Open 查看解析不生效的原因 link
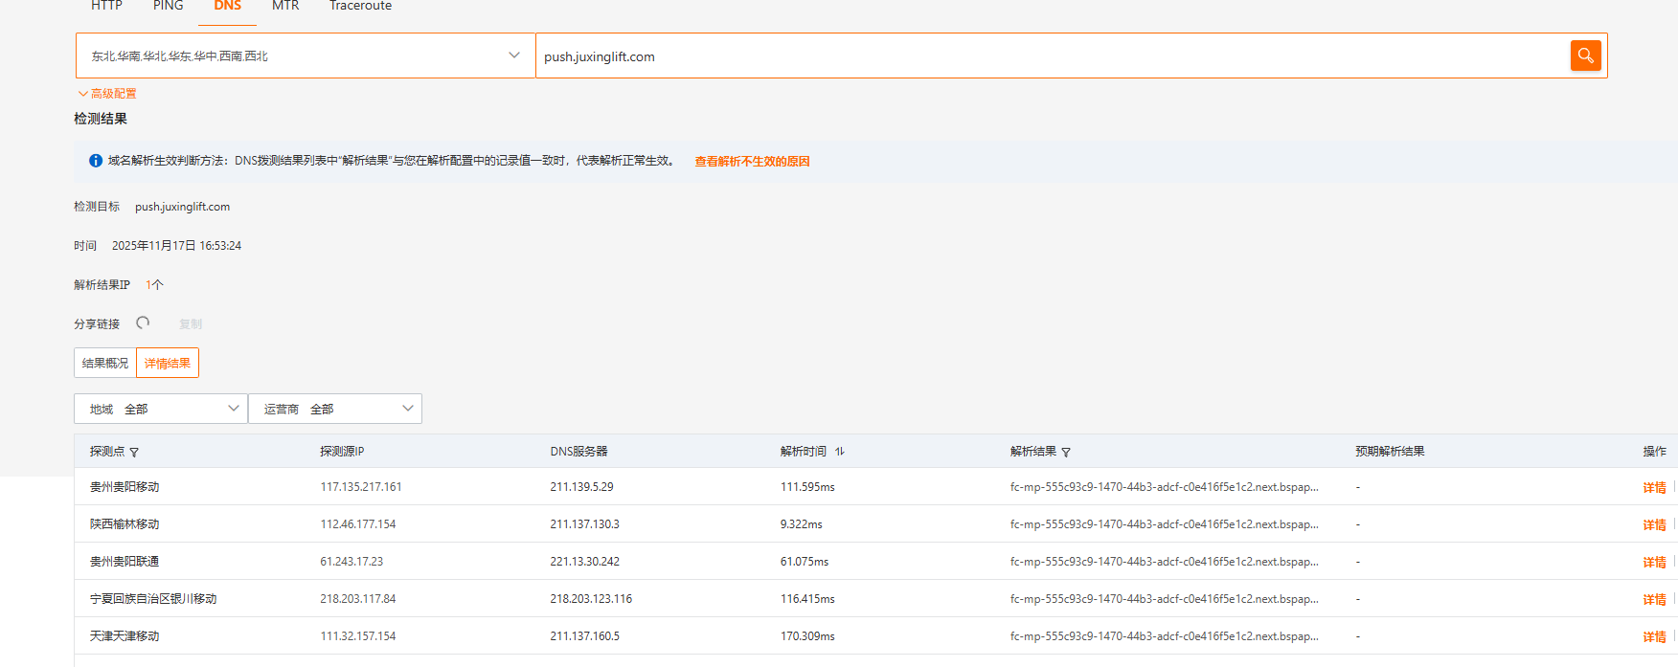Image resolution: width=1678 pixels, height=667 pixels. tap(752, 162)
